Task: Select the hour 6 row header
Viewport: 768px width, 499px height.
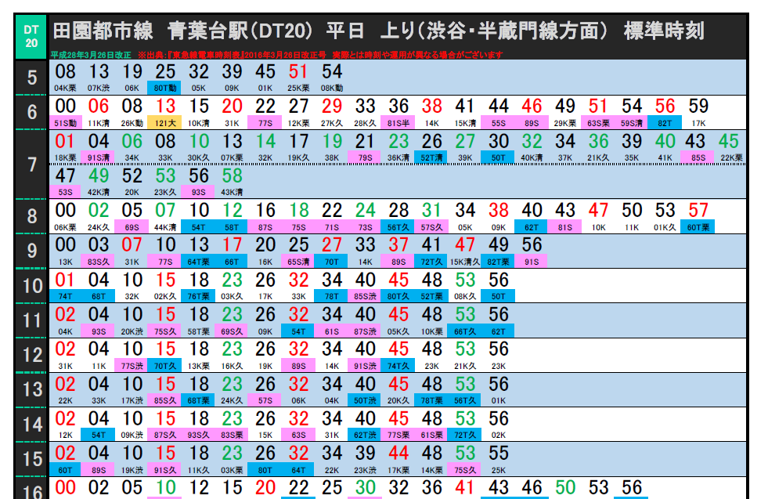Action: click(32, 112)
